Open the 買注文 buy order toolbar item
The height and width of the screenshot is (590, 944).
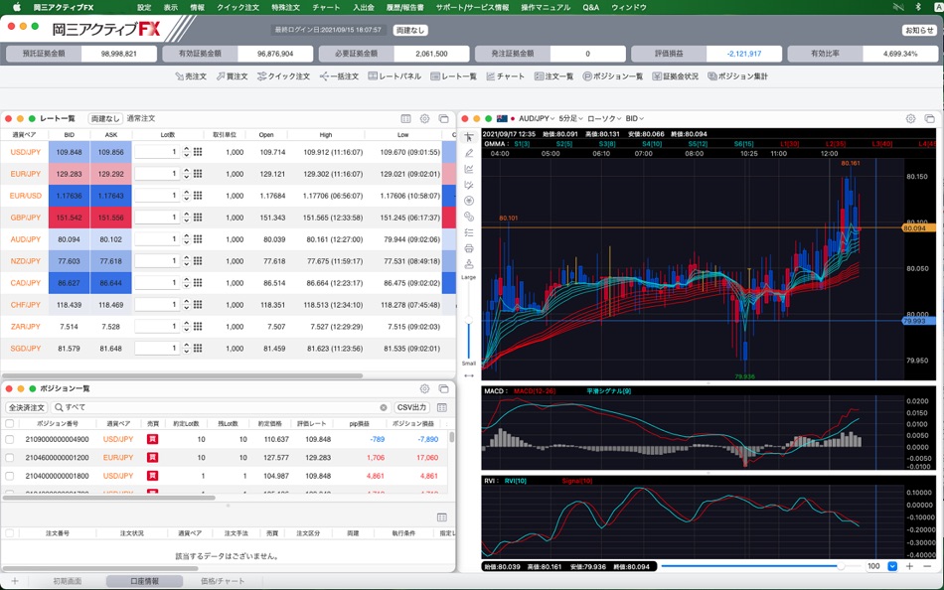(x=233, y=76)
